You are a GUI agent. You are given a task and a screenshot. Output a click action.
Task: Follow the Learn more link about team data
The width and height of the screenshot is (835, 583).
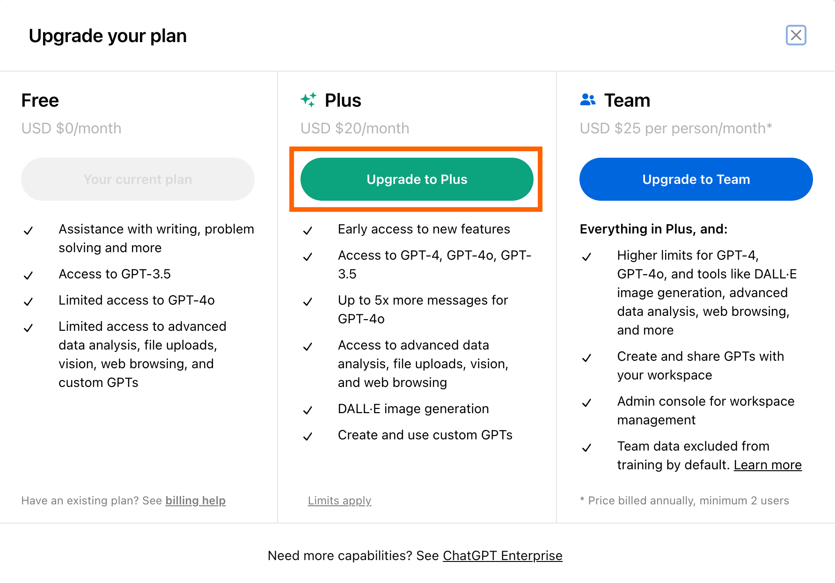768,465
